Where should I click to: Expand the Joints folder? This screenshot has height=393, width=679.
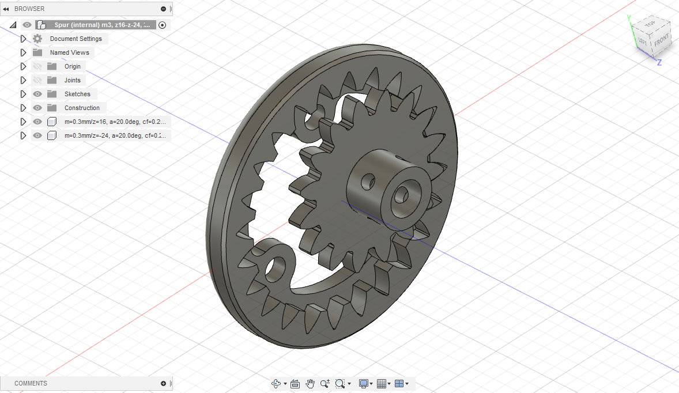point(24,80)
